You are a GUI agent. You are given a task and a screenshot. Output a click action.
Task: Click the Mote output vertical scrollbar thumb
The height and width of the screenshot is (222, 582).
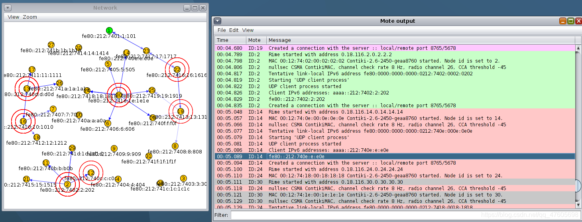[579, 186]
